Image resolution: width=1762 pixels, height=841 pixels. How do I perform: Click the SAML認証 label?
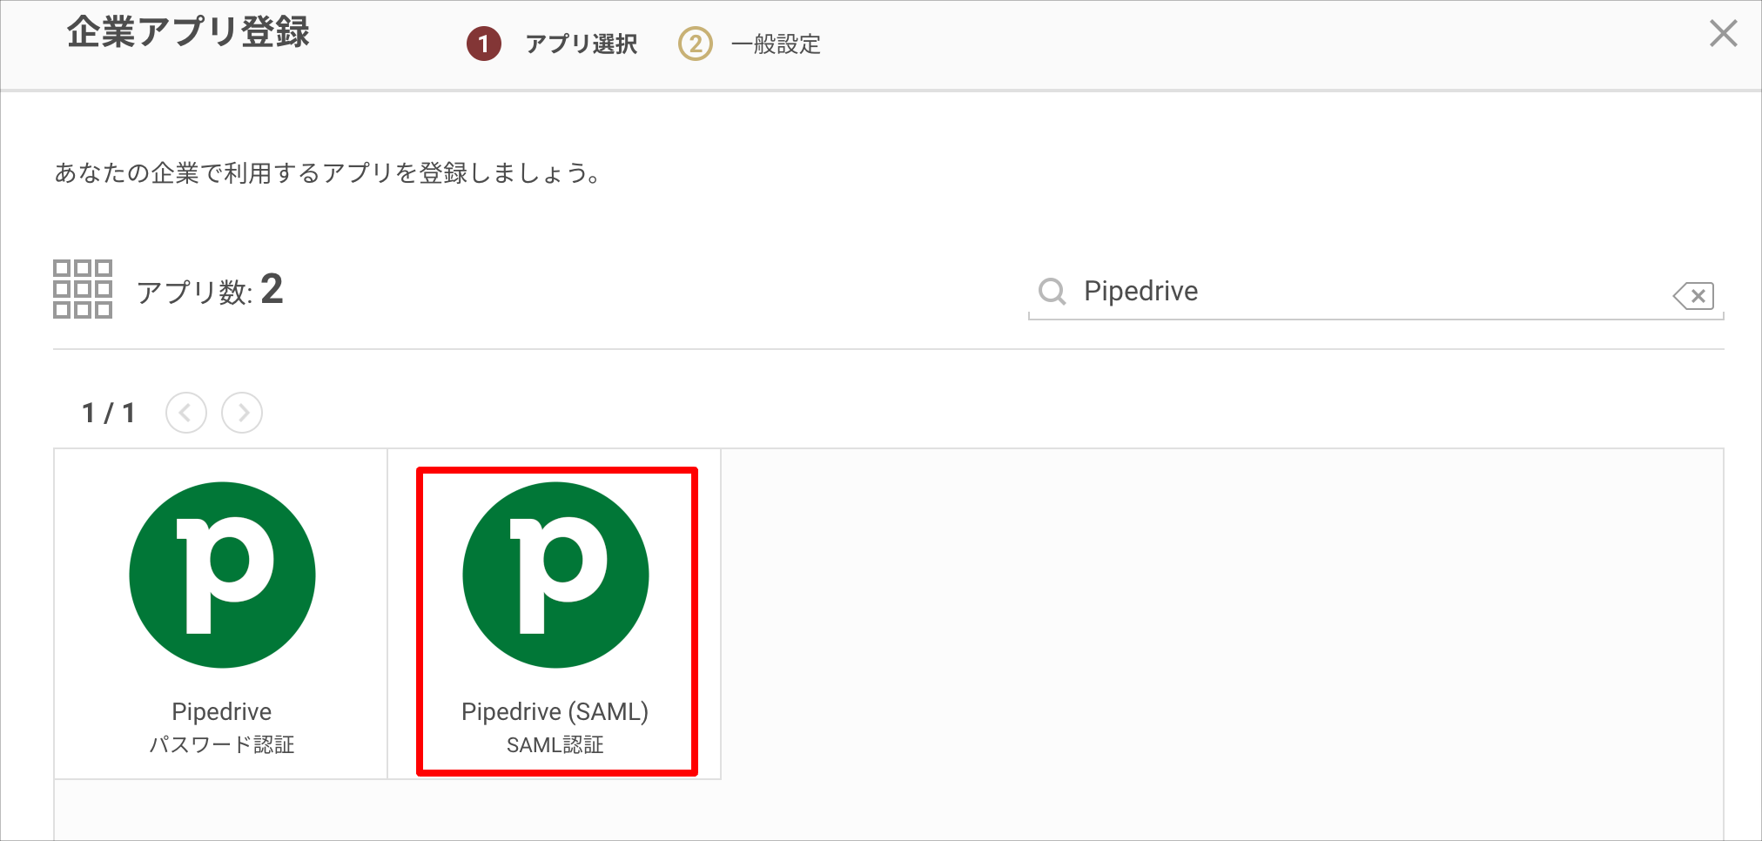pyautogui.click(x=555, y=745)
